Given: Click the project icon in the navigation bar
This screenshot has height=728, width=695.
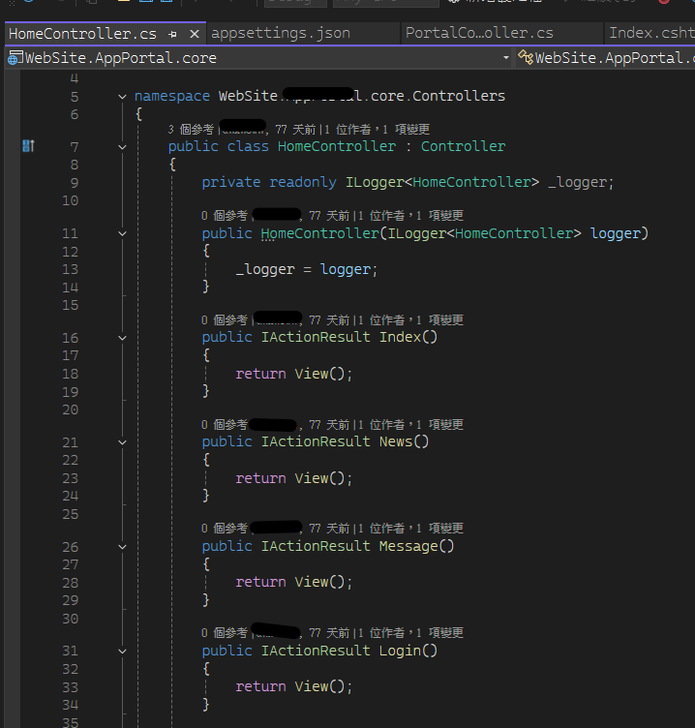Looking at the screenshot, I should pos(15,58).
